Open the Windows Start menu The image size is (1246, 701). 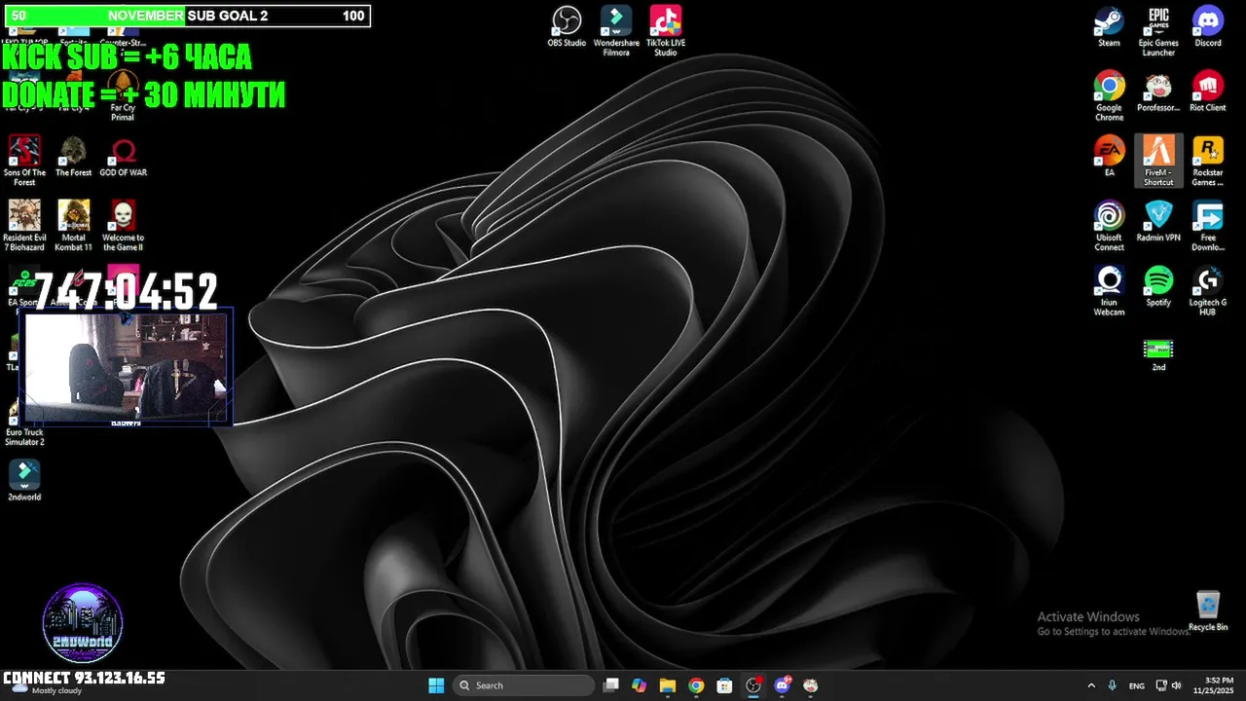(x=436, y=685)
